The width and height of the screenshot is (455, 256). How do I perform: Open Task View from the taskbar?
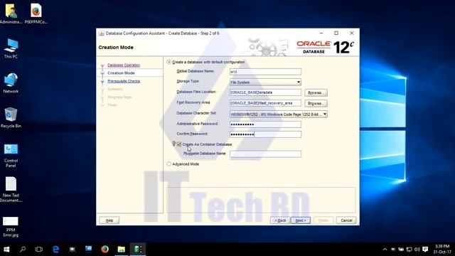tap(39, 250)
